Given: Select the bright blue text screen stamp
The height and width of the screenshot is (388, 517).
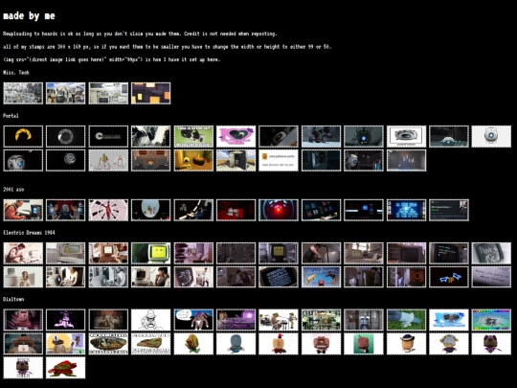Looking at the screenshot, I should (x=406, y=210).
